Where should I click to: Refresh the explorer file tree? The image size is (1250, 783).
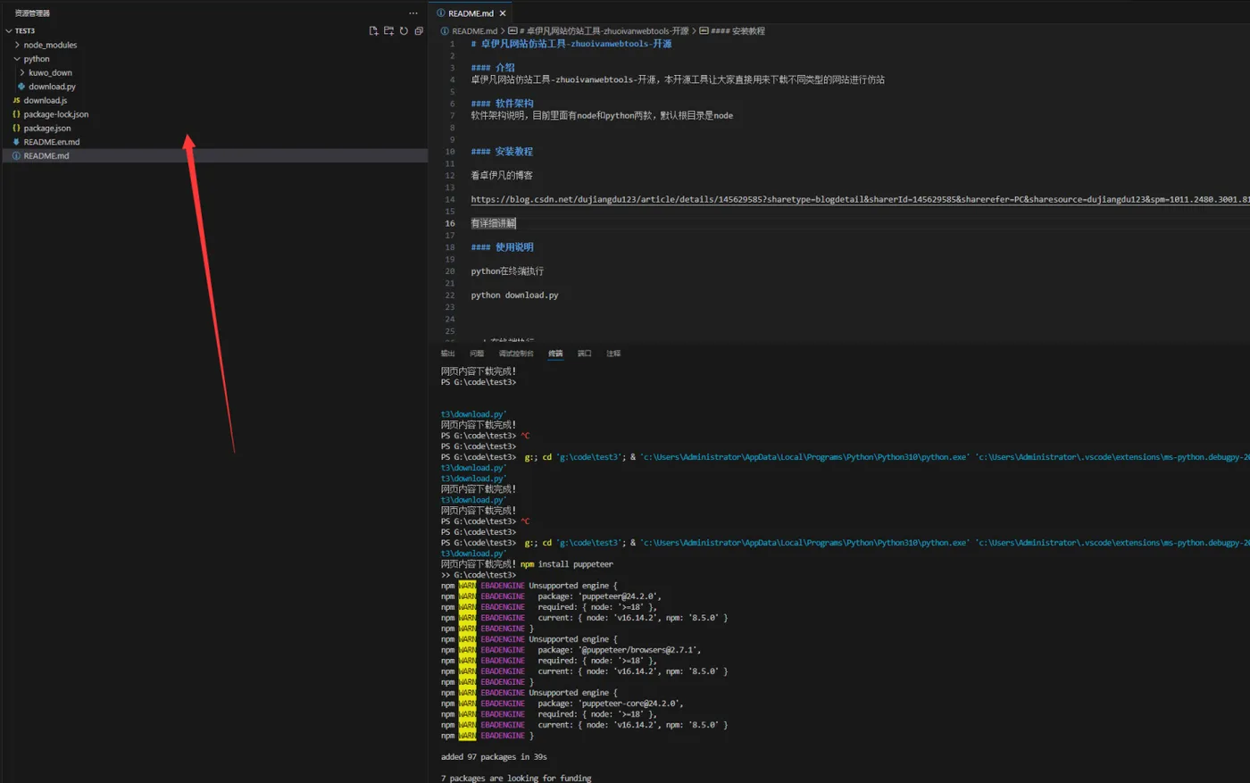click(x=404, y=31)
